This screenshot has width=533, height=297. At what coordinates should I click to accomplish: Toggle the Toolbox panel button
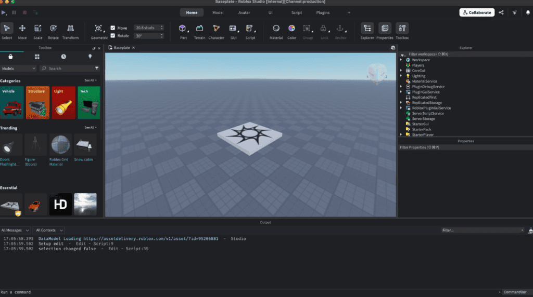(x=402, y=31)
